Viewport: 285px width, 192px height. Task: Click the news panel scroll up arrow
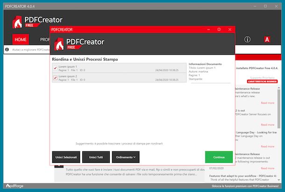pos(279,88)
